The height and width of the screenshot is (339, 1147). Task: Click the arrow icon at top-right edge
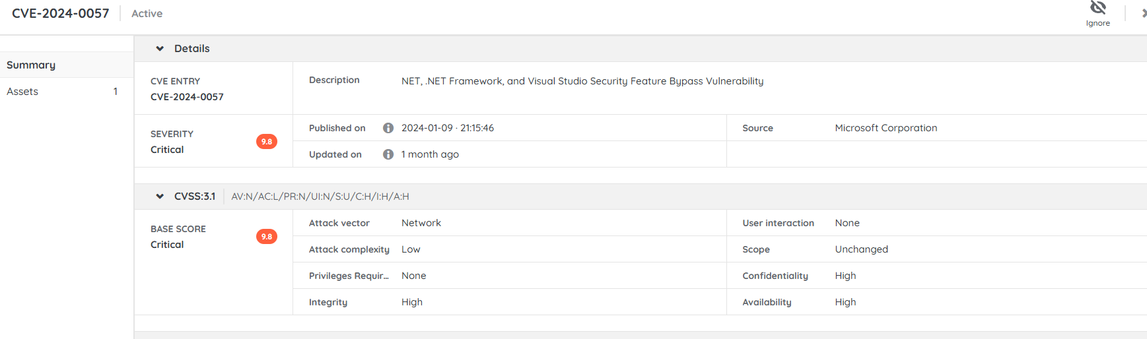[1144, 13]
